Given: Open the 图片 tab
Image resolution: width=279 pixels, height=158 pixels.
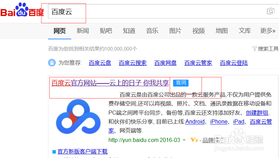Looking at the screenshot, I should 175,31.
